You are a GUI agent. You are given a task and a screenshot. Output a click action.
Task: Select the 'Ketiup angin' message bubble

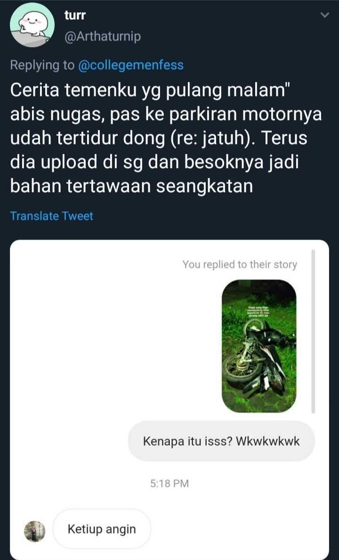pyautogui.click(x=102, y=529)
